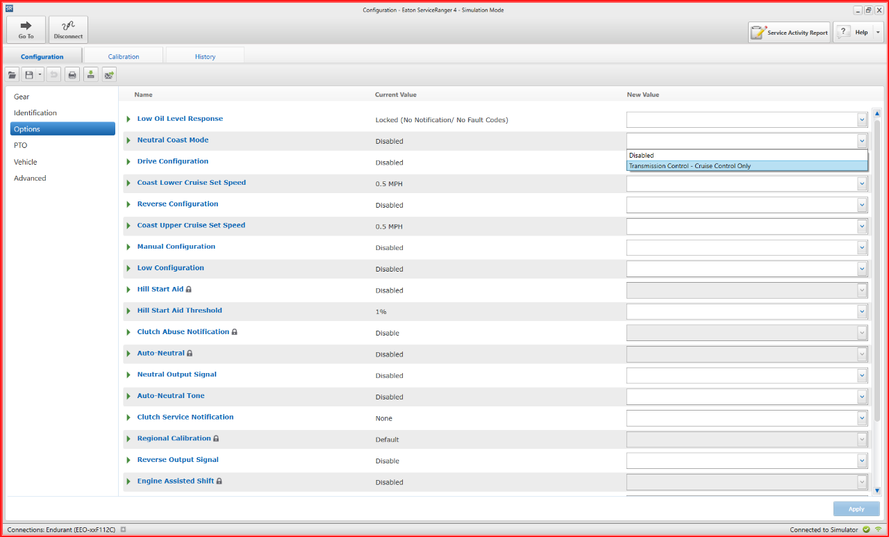Viewport: 889px width, 537px height.
Task: Switch to the Calibration tab
Action: coord(124,56)
